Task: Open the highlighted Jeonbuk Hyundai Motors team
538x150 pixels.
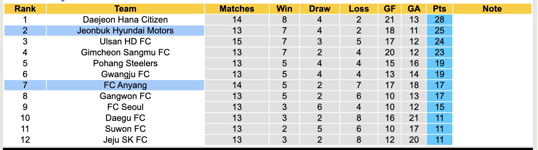Action: click(x=125, y=31)
